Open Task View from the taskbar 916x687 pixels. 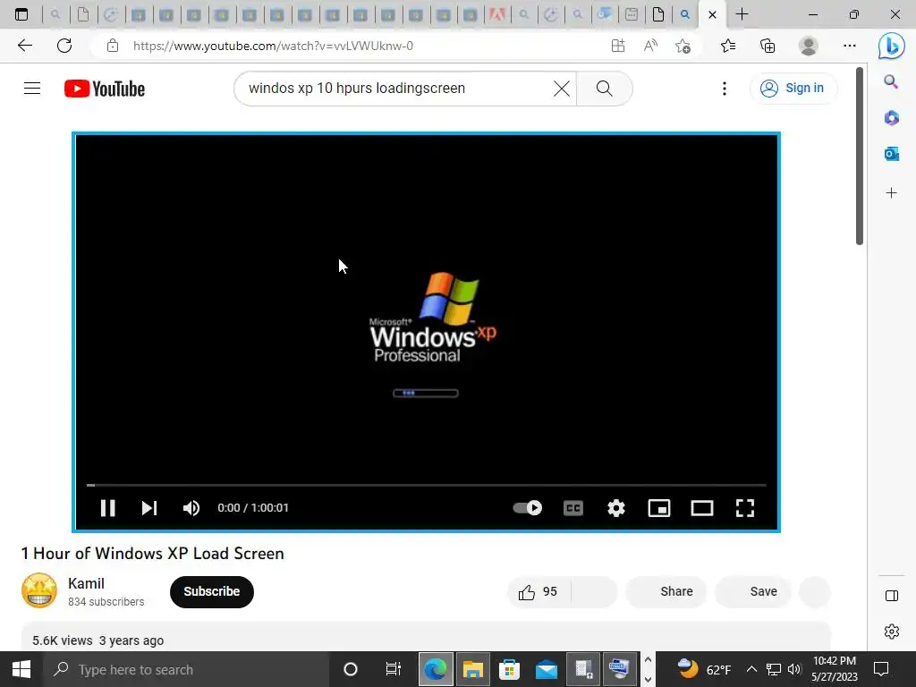click(394, 669)
